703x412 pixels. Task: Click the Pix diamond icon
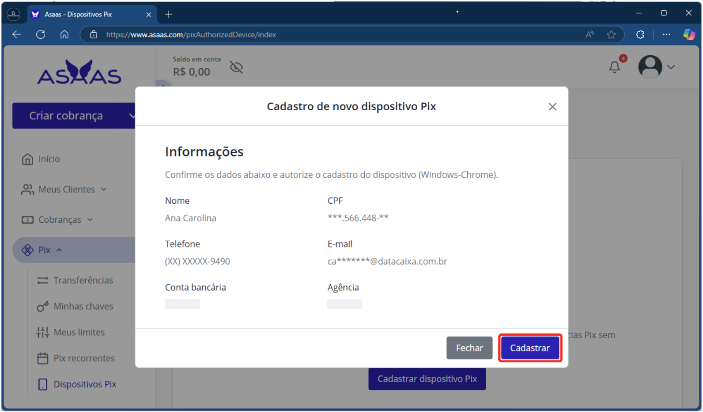(x=27, y=250)
